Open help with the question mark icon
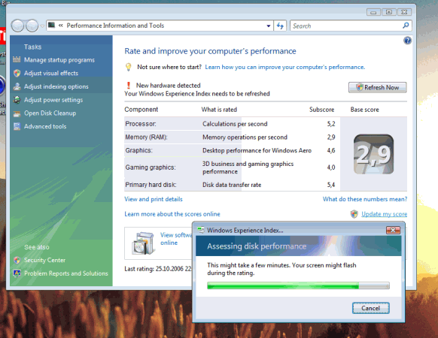438x338 pixels. 407,41
